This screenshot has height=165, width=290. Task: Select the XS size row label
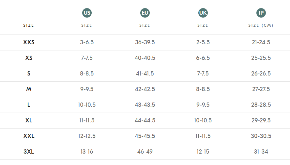(29, 58)
